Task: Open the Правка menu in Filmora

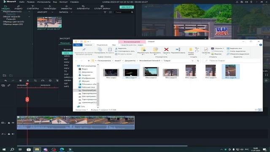Action: coord(30,2)
